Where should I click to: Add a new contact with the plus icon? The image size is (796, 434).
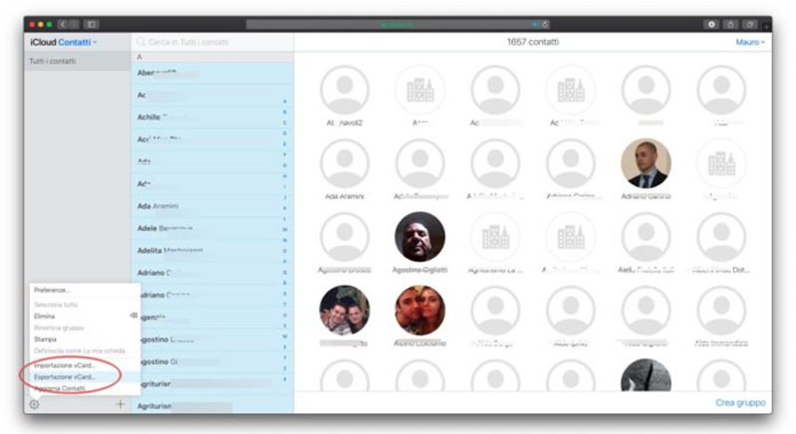click(121, 404)
